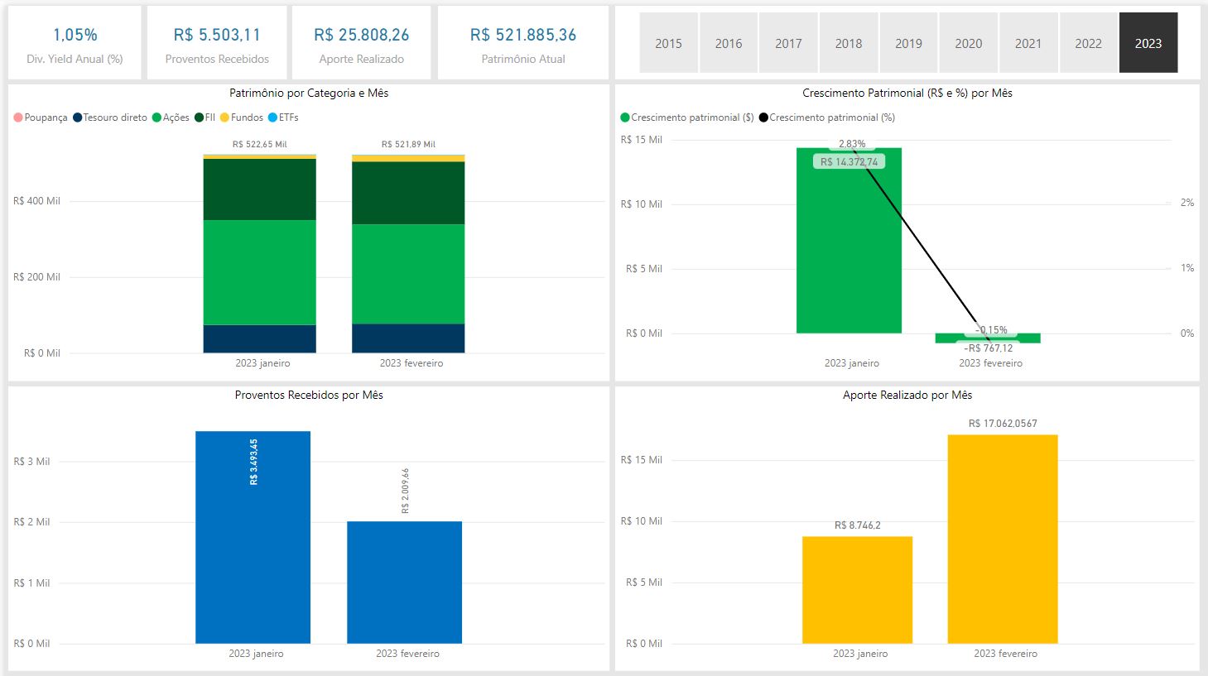Click the 'R$ 8.746,2' data label
The image size is (1208, 676).
(x=858, y=525)
